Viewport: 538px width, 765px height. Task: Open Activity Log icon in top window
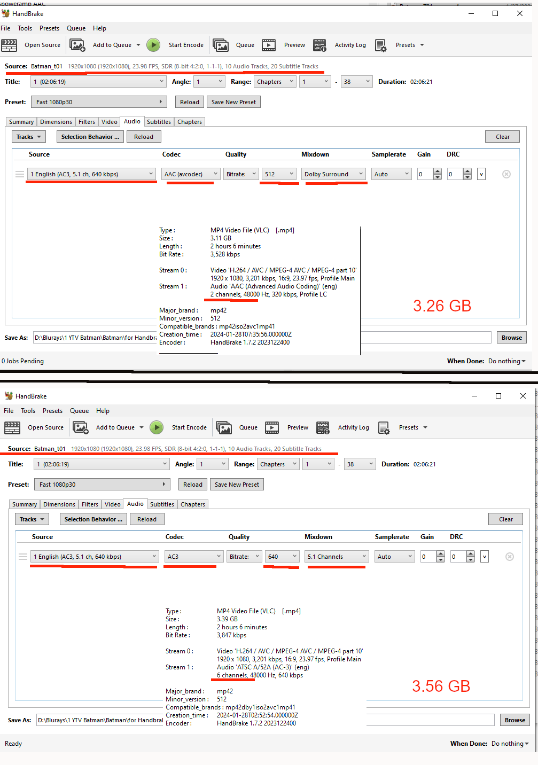pyautogui.click(x=320, y=45)
